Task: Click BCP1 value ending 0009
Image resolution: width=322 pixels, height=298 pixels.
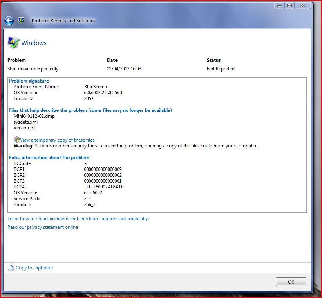Action: coord(103,169)
